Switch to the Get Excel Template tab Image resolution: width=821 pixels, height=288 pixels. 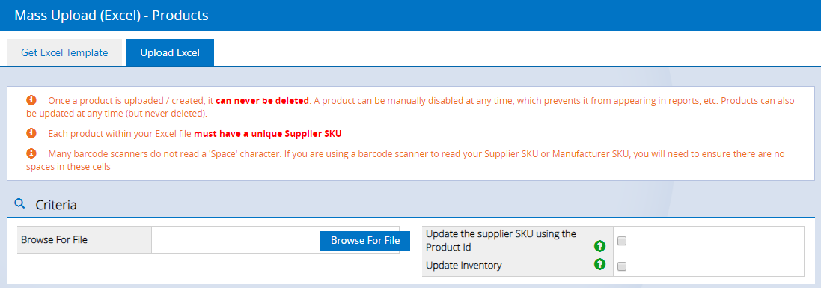coord(64,52)
